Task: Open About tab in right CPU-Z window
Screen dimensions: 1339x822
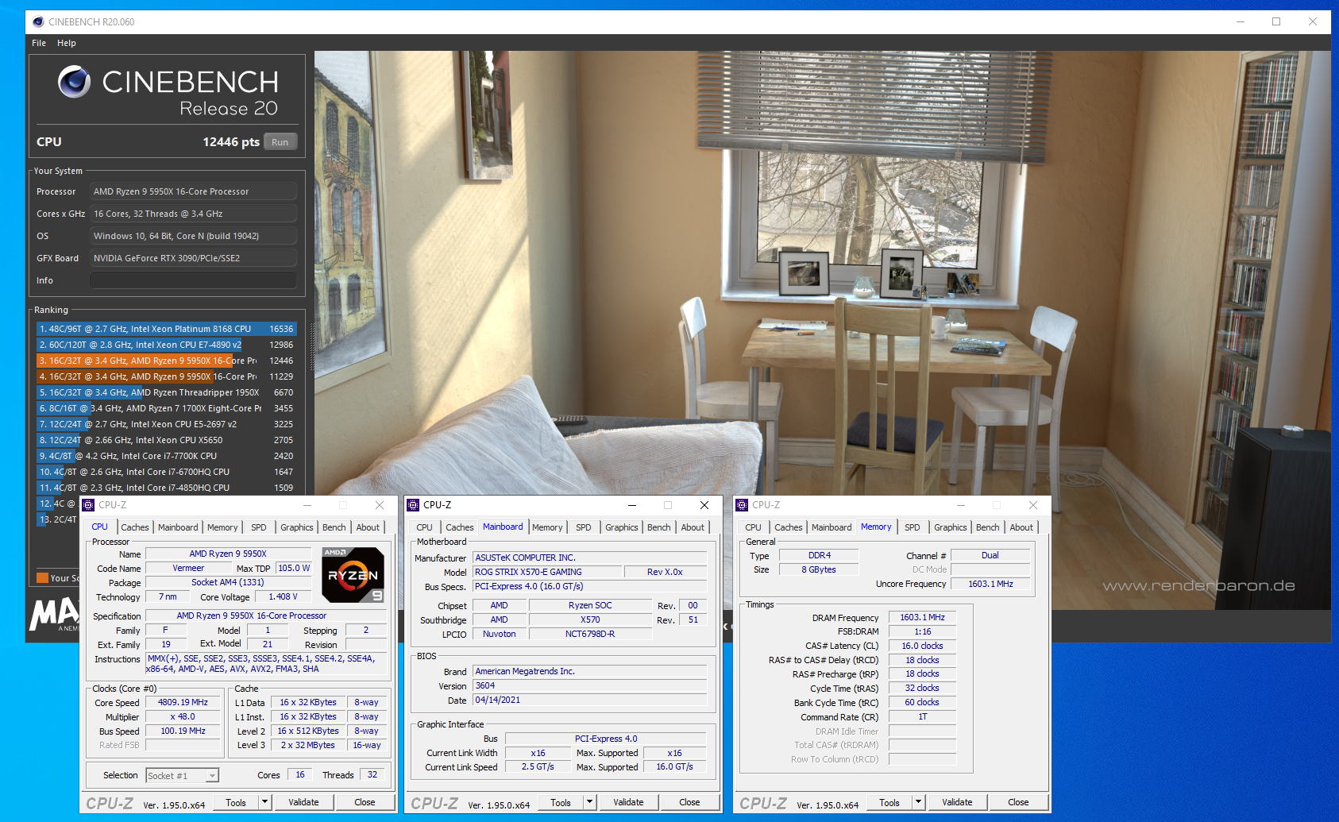Action: pos(1021,527)
